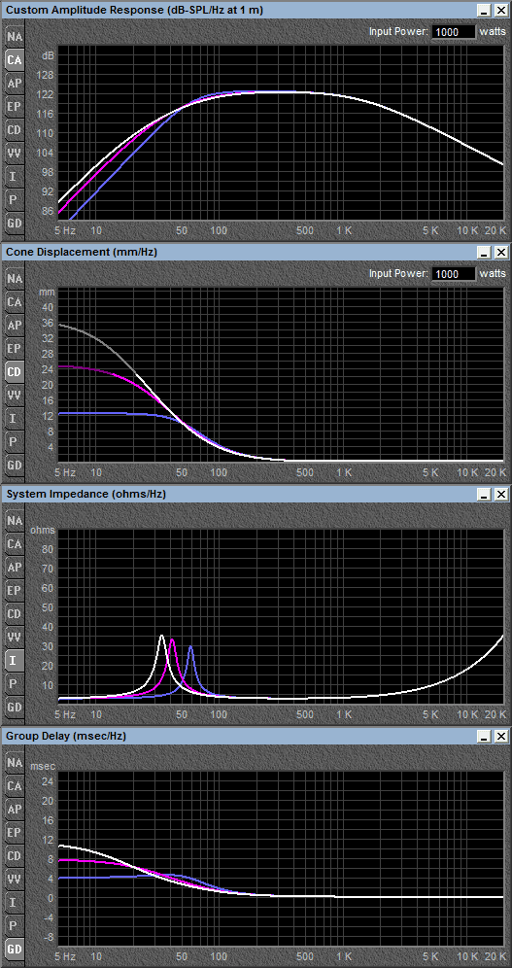Select CA tab in Custom Amplitude Response window
The image size is (512, 968).
tap(15, 60)
